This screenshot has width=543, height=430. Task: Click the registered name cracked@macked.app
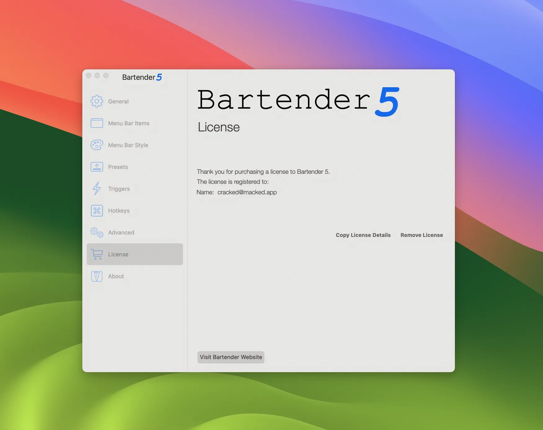pyautogui.click(x=247, y=192)
